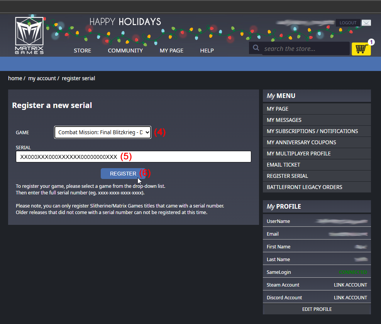Click register serial breadcrumb
Image resolution: width=381 pixels, height=324 pixels.
(78, 78)
